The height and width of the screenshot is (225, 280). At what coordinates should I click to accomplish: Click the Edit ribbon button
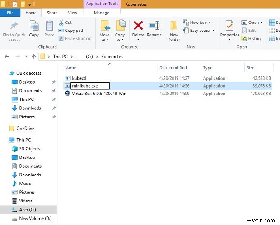point(249,31)
